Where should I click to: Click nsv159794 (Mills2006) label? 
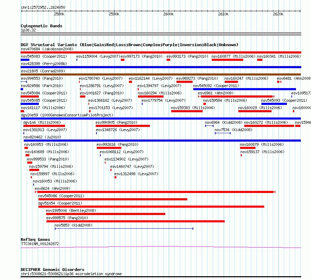pos(51,166)
